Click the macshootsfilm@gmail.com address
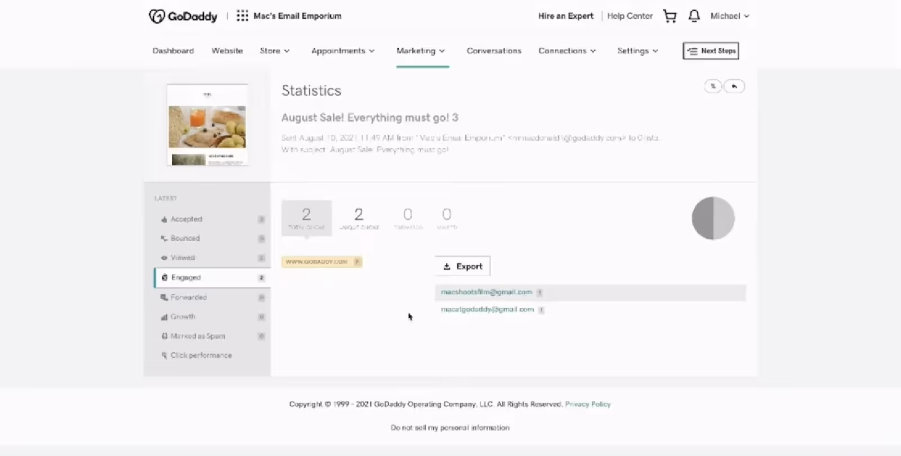The image size is (901, 456). (487, 292)
